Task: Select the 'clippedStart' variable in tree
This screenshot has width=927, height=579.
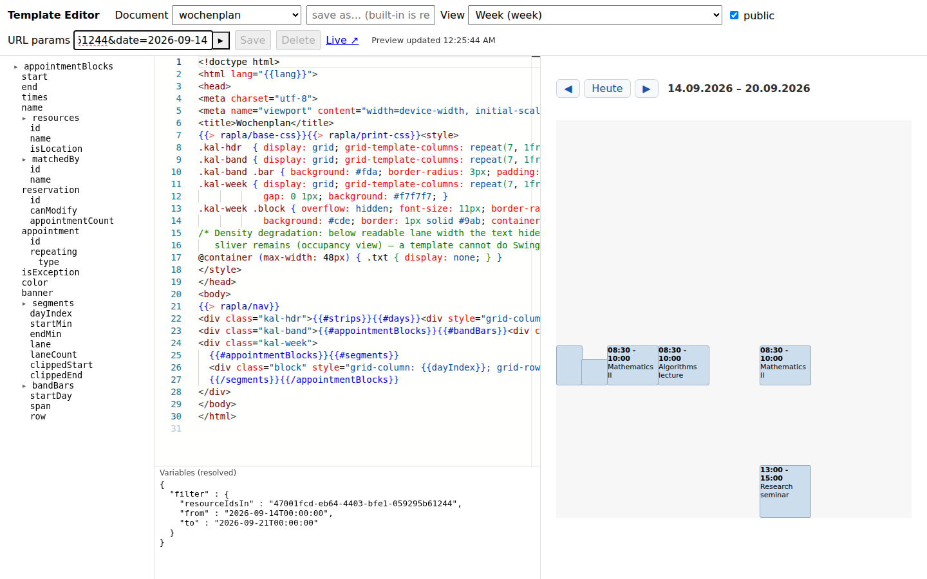Action: coord(61,365)
